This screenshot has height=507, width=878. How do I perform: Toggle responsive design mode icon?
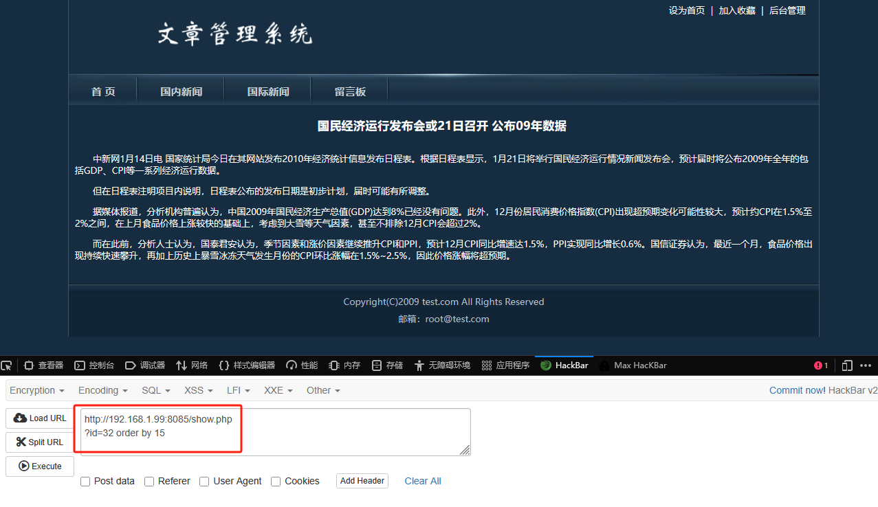click(x=847, y=365)
